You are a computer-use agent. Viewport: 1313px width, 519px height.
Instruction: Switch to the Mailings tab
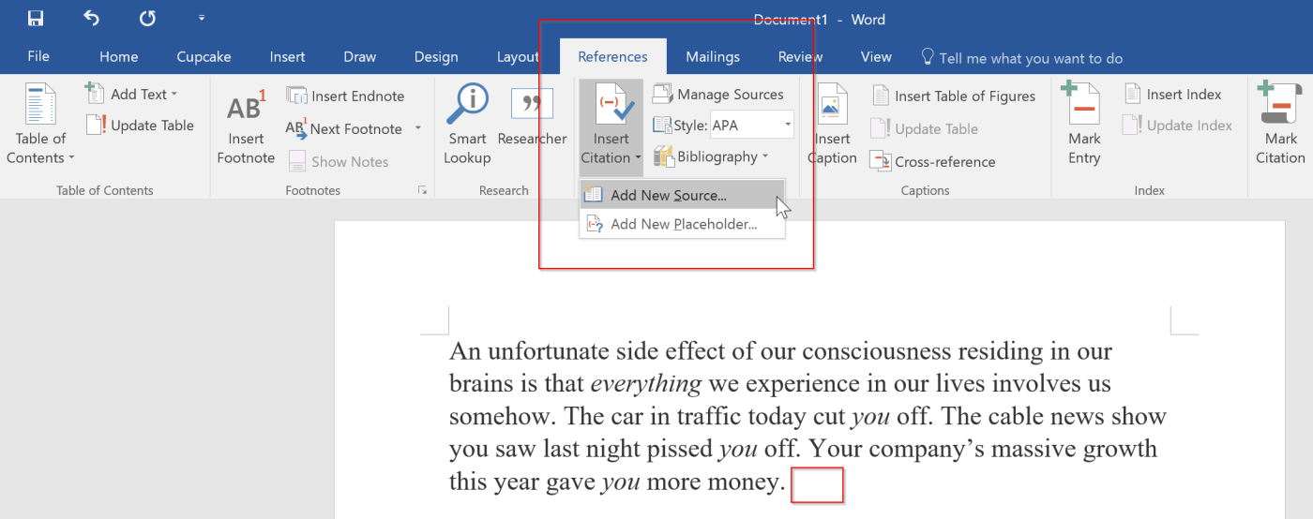click(712, 57)
